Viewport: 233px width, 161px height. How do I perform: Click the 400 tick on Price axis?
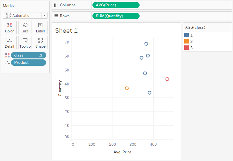pyautogui.click(x=153, y=144)
